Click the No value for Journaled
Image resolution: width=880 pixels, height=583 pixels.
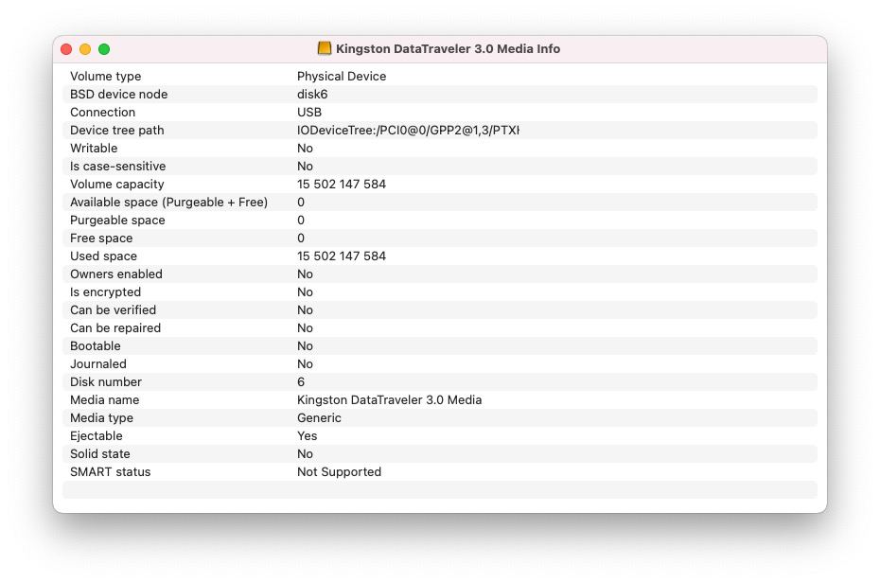(x=305, y=363)
